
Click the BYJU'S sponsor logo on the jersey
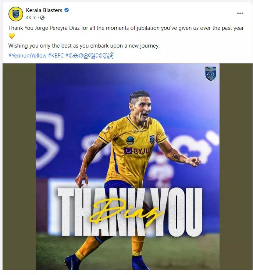137,151
